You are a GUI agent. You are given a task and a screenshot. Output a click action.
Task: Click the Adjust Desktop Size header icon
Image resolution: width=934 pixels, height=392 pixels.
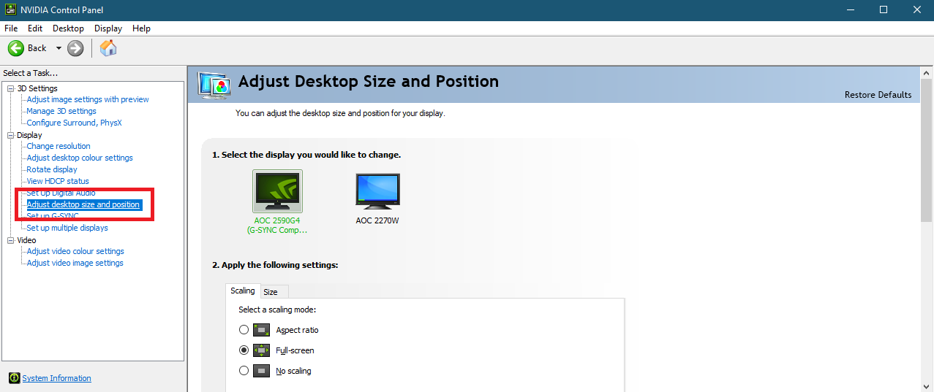pos(215,85)
